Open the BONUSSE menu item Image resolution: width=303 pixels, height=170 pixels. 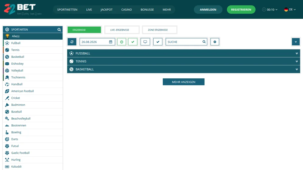pos(147,9)
